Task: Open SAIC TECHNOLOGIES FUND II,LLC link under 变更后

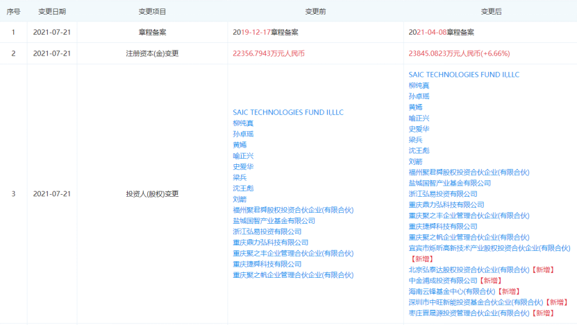Action: pyautogui.click(x=464, y=75)
